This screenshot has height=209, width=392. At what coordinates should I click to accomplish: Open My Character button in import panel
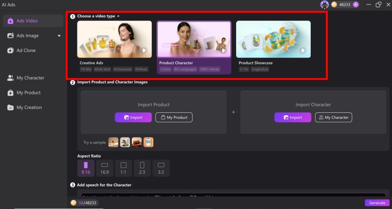334,117
